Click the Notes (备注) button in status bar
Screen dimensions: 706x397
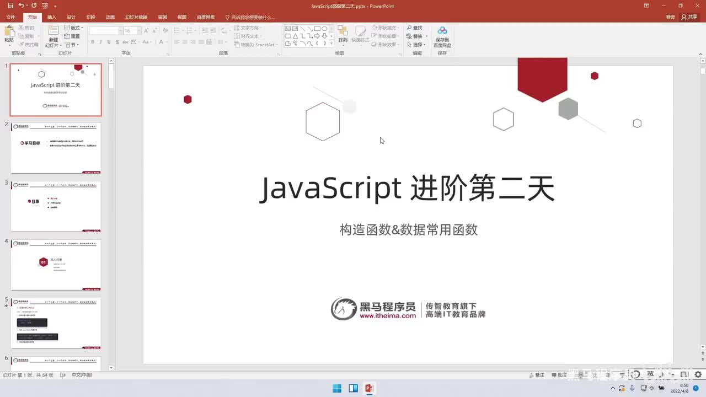point(536,375)
